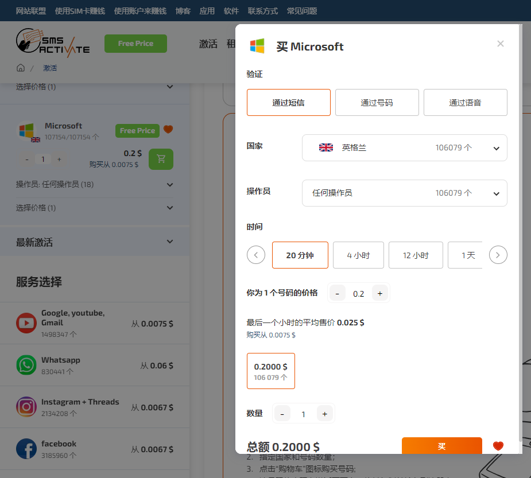Collapse the 最新激活 section

click(95, 242)
